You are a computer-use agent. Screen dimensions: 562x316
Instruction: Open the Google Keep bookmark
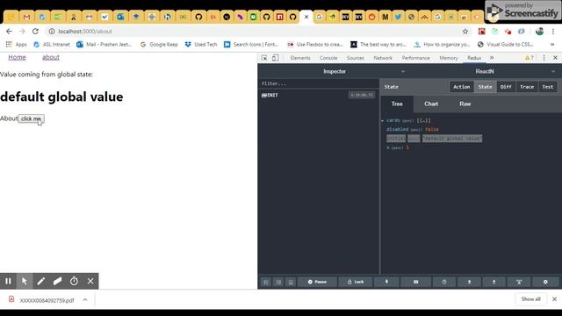(159, 45)
